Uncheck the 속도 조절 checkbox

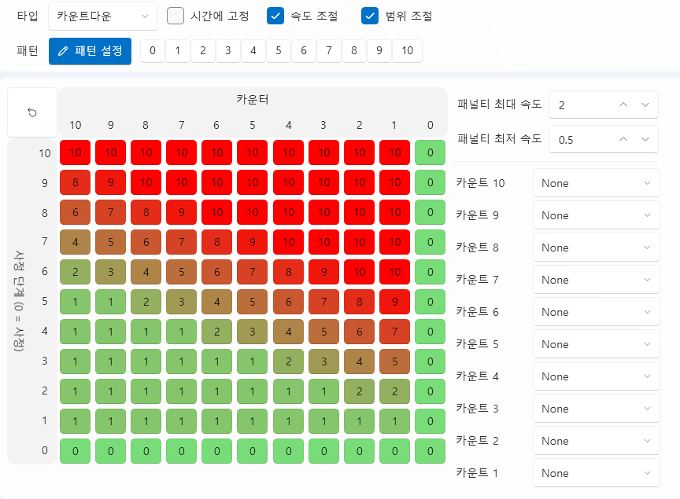tap(275, 16)
